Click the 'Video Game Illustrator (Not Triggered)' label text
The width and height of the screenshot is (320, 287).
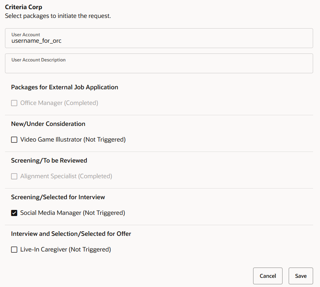[73, 140]
